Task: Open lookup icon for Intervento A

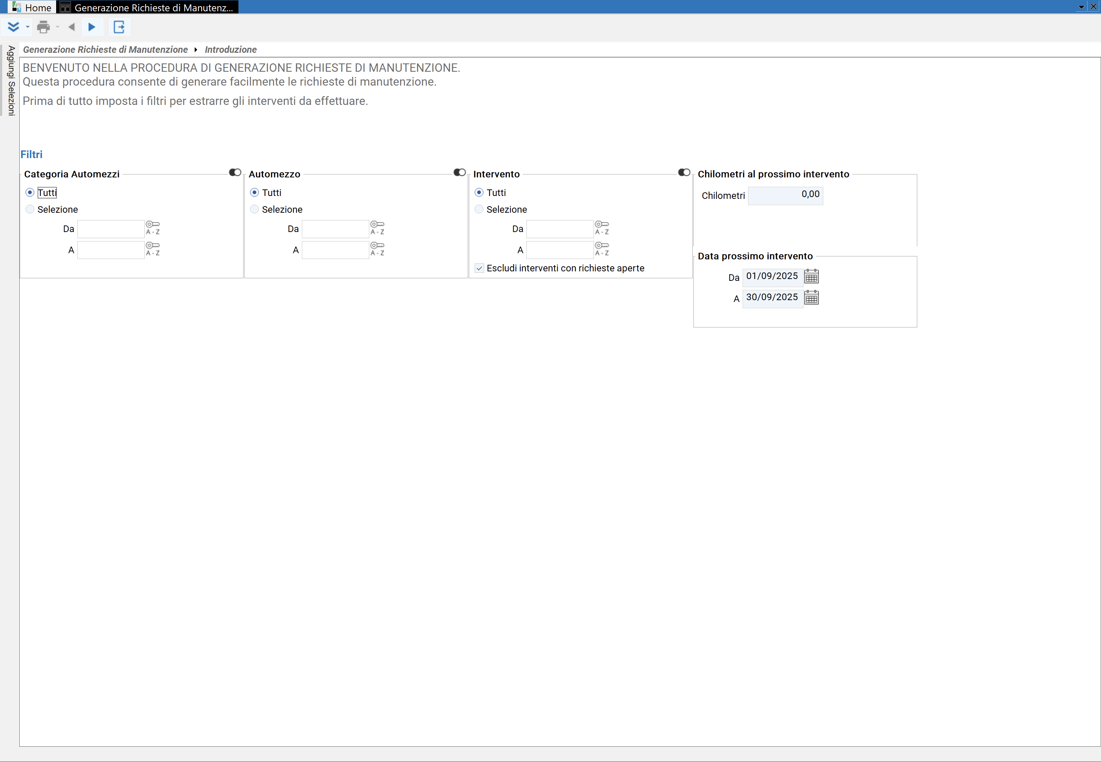Action: click(602, 249)
